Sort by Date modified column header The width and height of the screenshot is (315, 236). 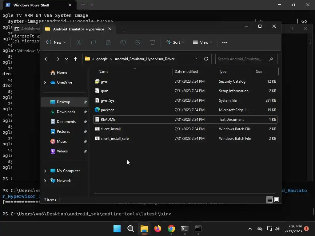(186, 71)
